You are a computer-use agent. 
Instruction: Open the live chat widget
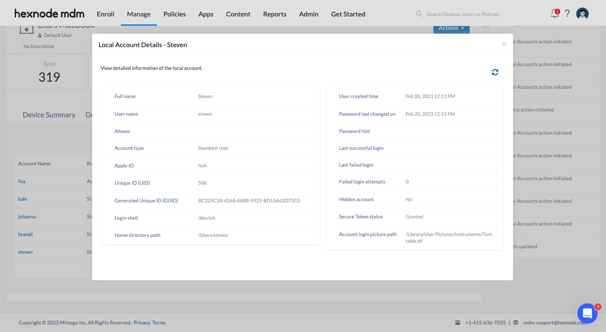(x=587, y=313)
